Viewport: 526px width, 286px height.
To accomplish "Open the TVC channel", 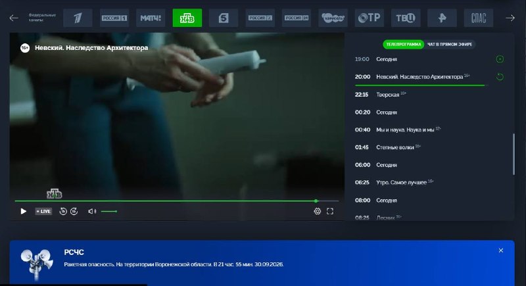I will [x=406, y=18].
